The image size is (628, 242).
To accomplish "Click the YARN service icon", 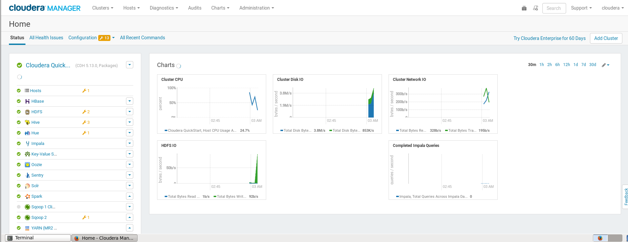I will tap(27, 228).
